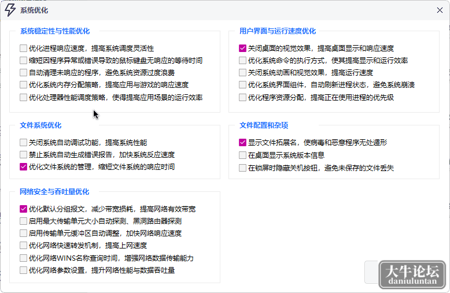
Task: Tick 优化网络快速转发机制 checkbox
Action: [23, 246]
